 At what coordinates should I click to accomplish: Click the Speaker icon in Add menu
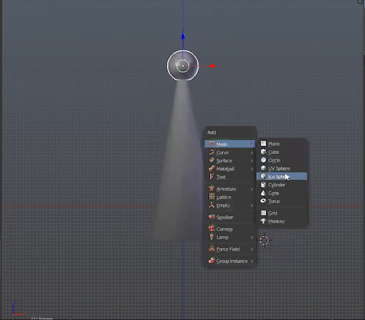click(212, 217)
